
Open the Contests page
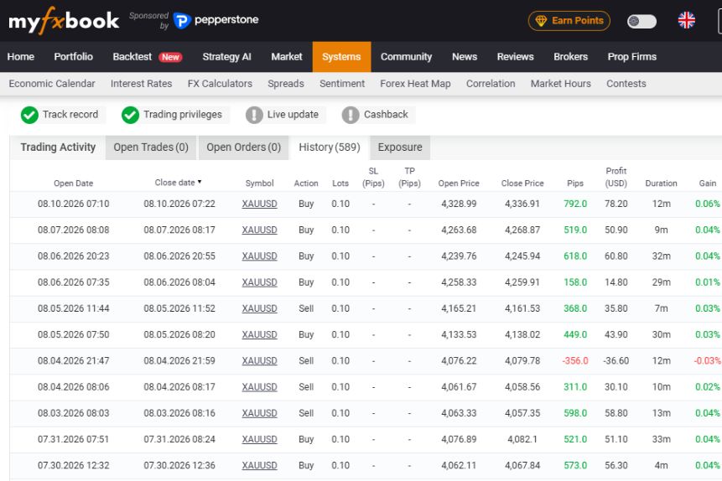coord(626,84)
